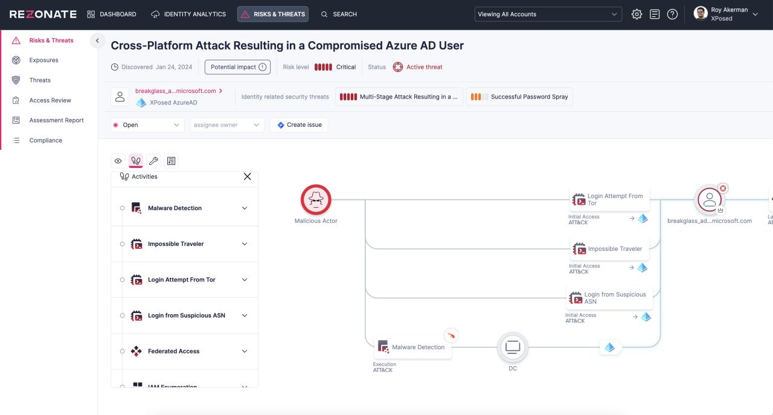Select the Impossible Traveler timeline dot

coord(122,244)
